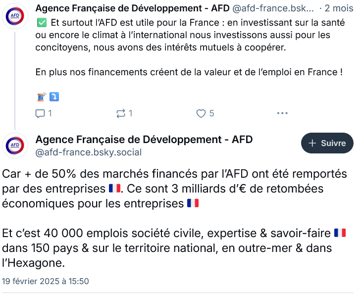Like the top post with the heart icon
363x295 pixels.
201,113
